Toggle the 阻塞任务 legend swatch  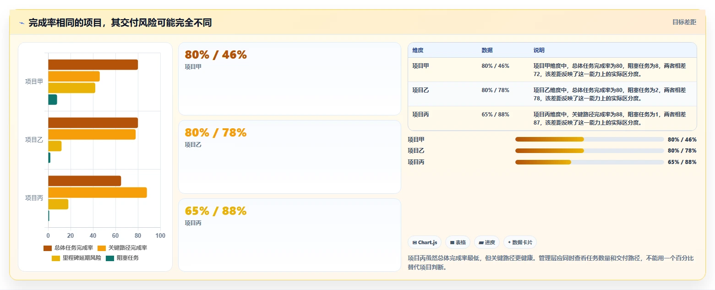110,258
